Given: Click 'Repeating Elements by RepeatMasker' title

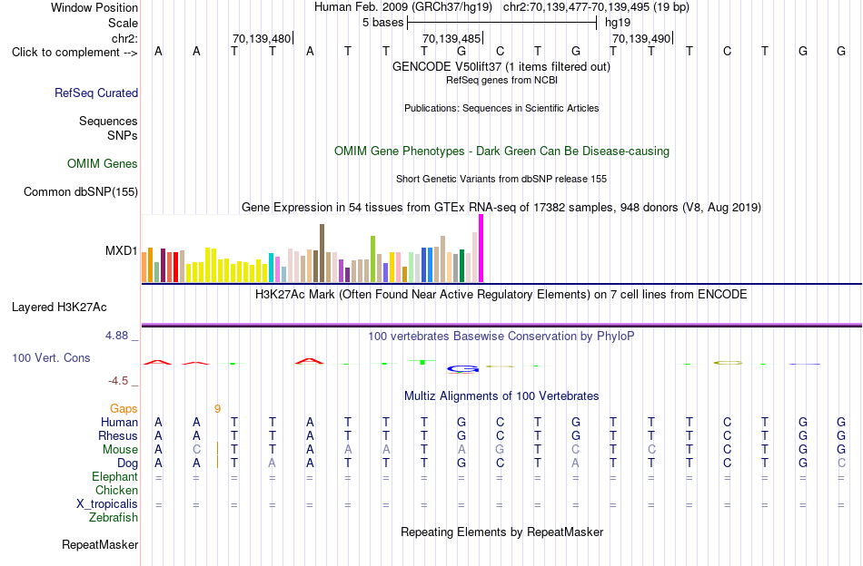Looking at the screenshot, I should pyautogui.click(x=501, y=532).
